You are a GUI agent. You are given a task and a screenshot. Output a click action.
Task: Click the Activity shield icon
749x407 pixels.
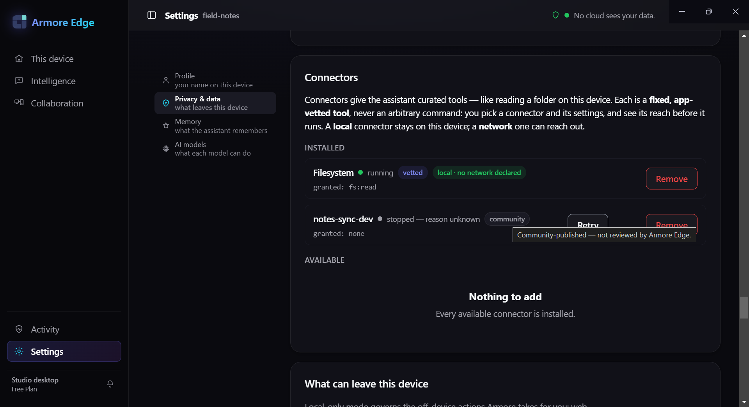coord(19,329)
